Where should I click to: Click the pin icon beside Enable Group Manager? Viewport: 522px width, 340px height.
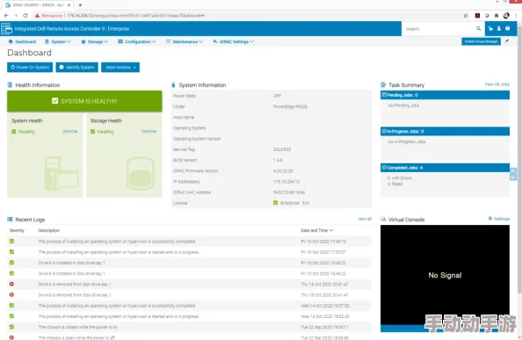click(x=507, y=41)
